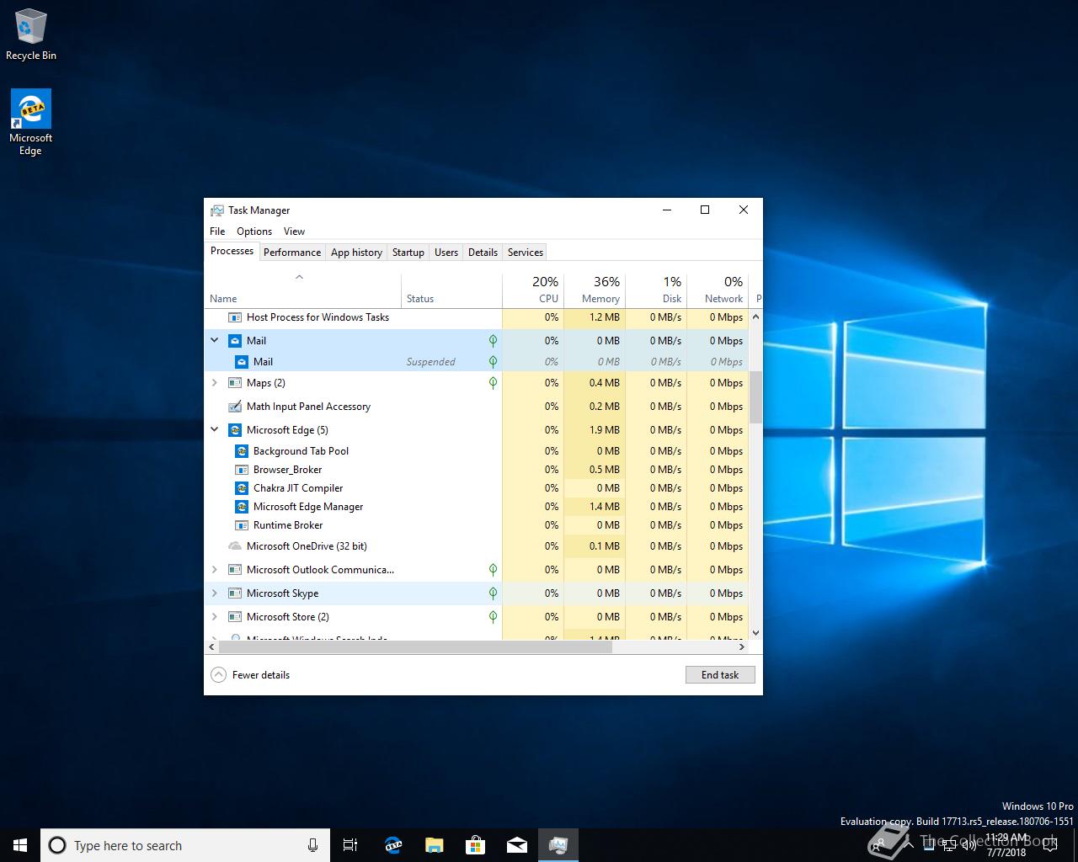Expand the Microsoft Skype group
Screen dimensions: 1078x862
point(214,593)
